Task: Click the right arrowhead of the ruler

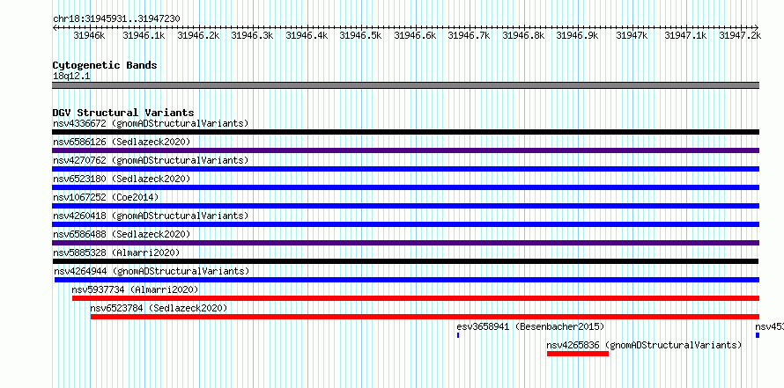Action: click(757, 27)
